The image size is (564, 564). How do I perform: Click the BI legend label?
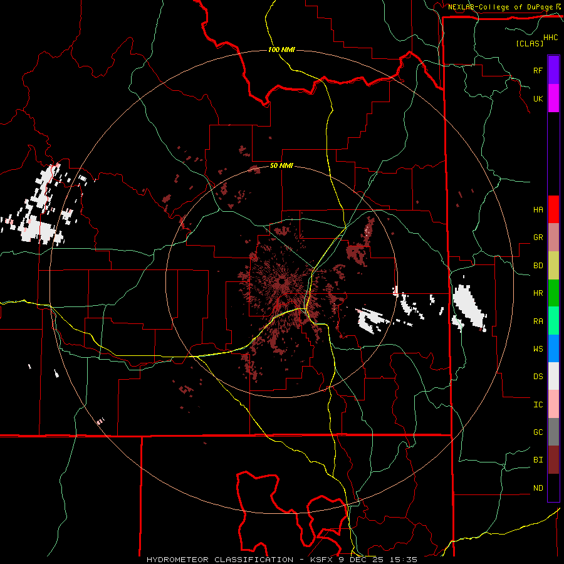point(538,460)
